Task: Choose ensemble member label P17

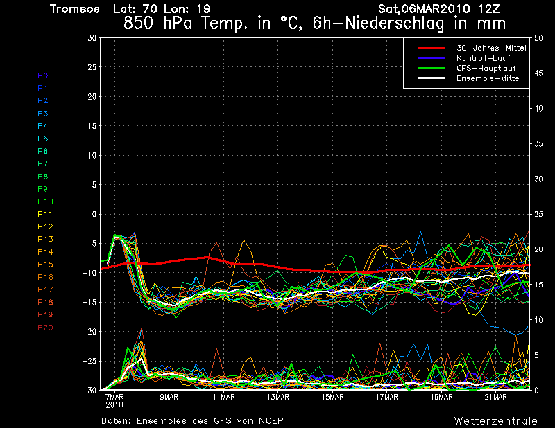Action: click(44, 289)
